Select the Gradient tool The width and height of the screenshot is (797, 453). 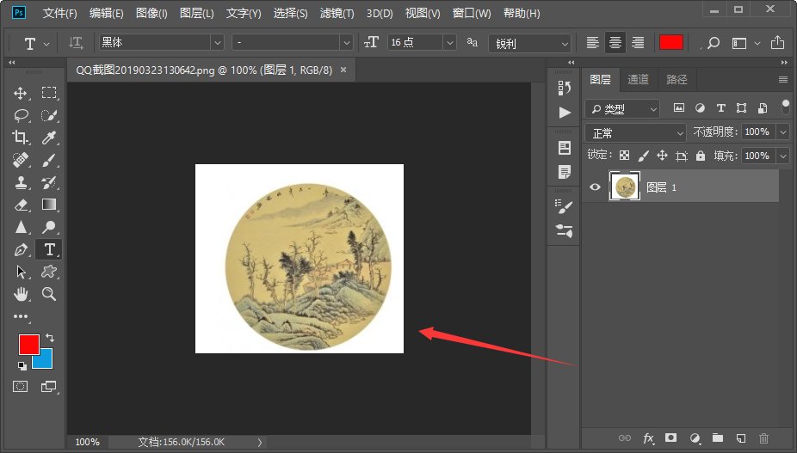point(49,205)
